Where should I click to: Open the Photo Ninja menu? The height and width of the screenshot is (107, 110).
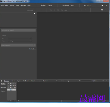click(x=4, y=5)
